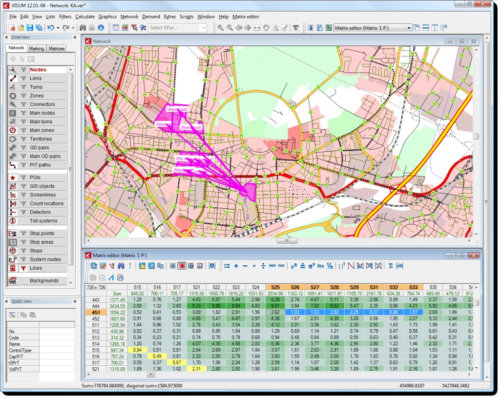
Task: Toggle the Connectors filter funnel
Action: (x=23, y=104)
